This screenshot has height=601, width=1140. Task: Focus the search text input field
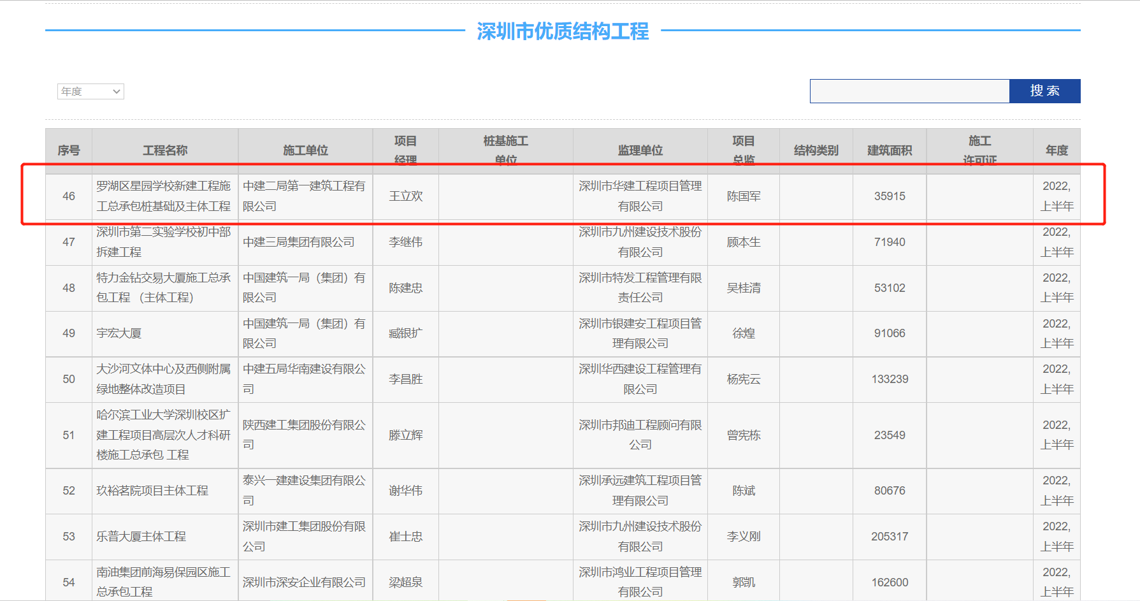click(x=909, y=91)
